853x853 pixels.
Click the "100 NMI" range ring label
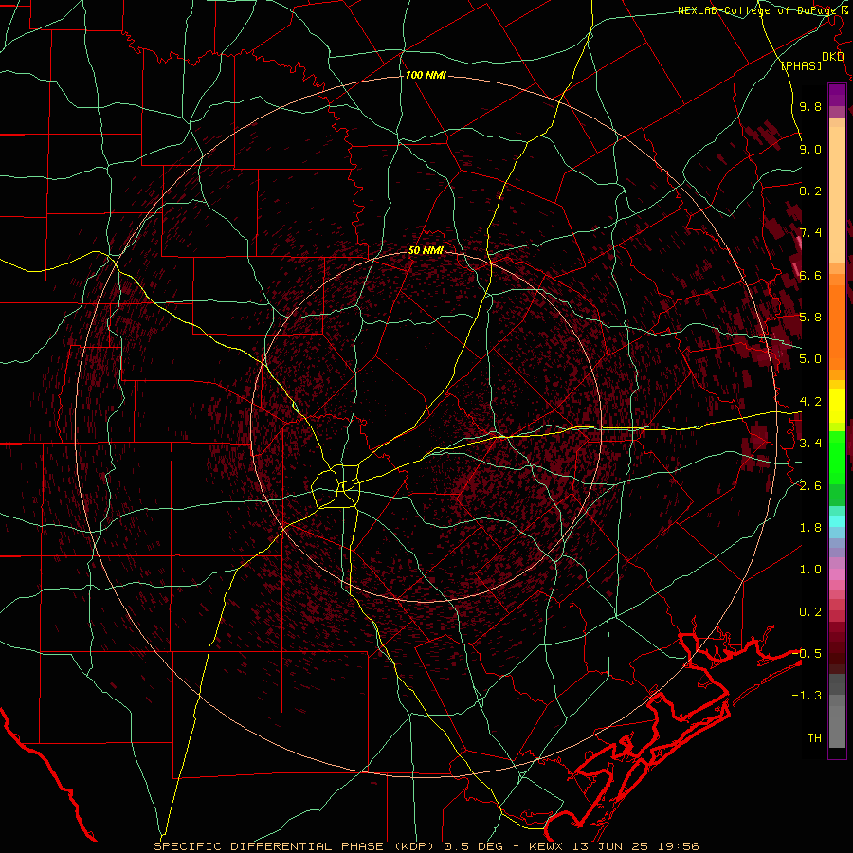pos(426,75)
